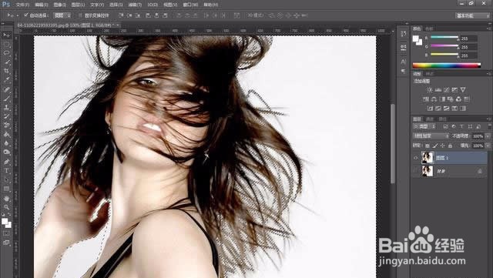Viewport: 493px width, 278px height.
Task: Select the Dodge tool
Action: (x=6, y=152)
